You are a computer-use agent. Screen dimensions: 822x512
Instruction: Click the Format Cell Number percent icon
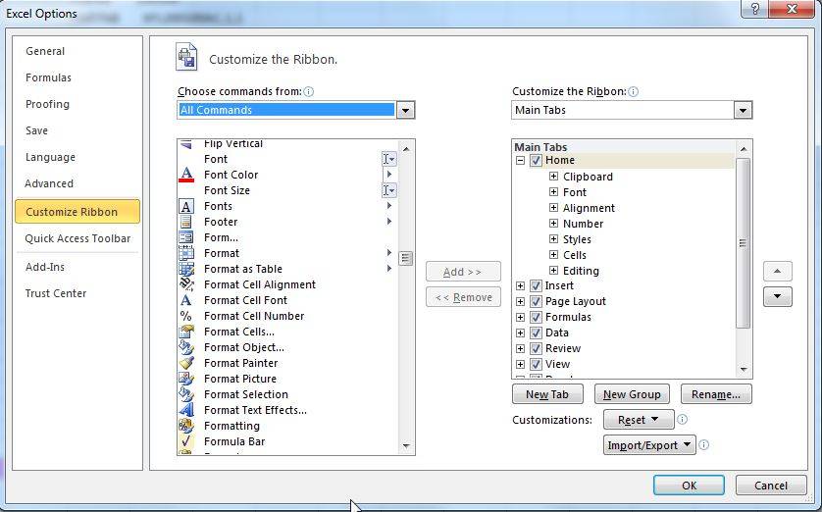click(186, 316)
